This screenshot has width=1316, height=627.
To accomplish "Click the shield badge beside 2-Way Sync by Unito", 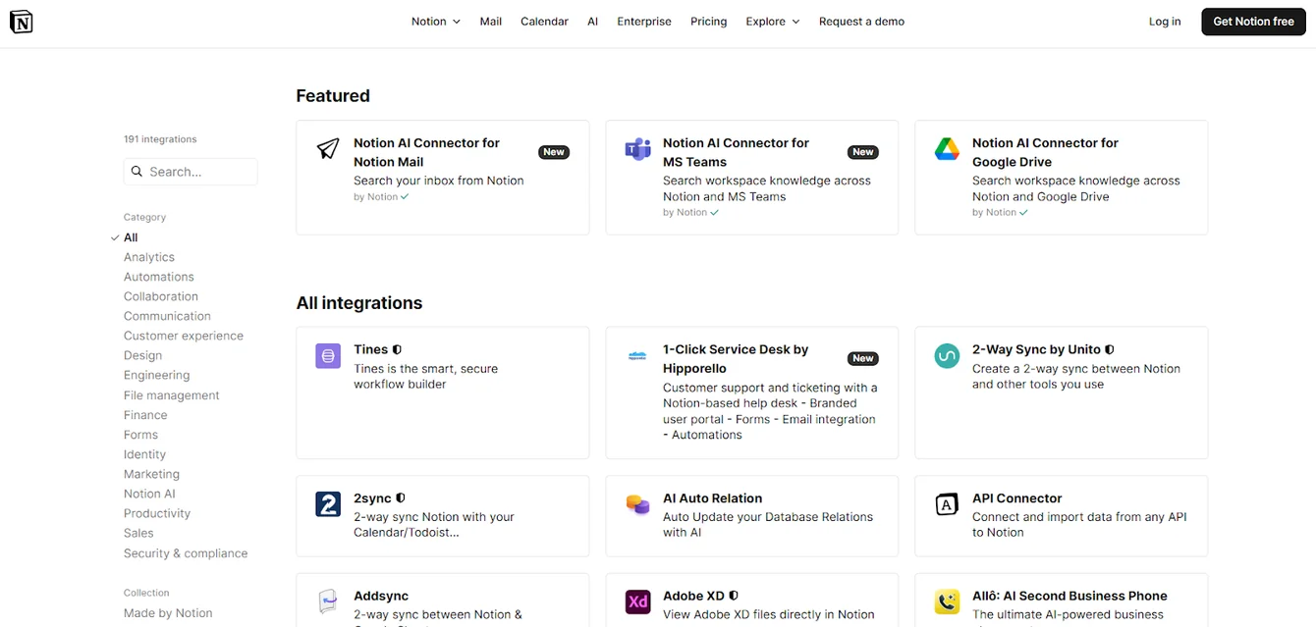I will click(1110, 349).
